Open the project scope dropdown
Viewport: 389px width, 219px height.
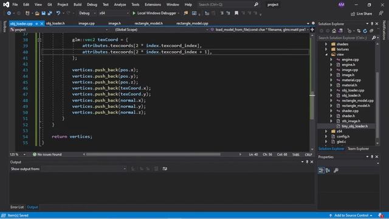[x=60, y=30]
